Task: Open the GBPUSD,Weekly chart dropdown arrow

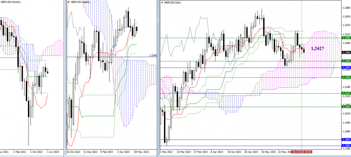Action: click(69, 2)
